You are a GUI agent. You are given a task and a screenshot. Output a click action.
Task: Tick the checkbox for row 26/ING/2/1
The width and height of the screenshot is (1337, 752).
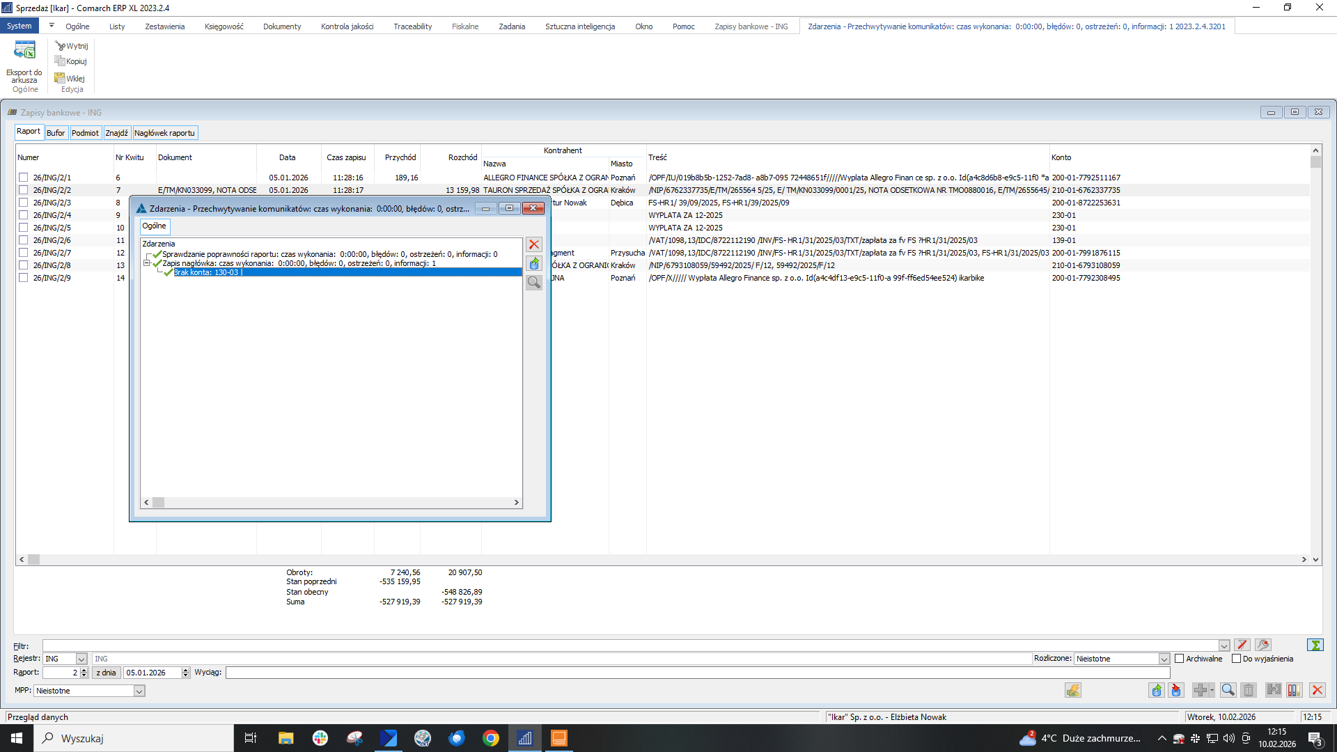click(x=24, y=178)
